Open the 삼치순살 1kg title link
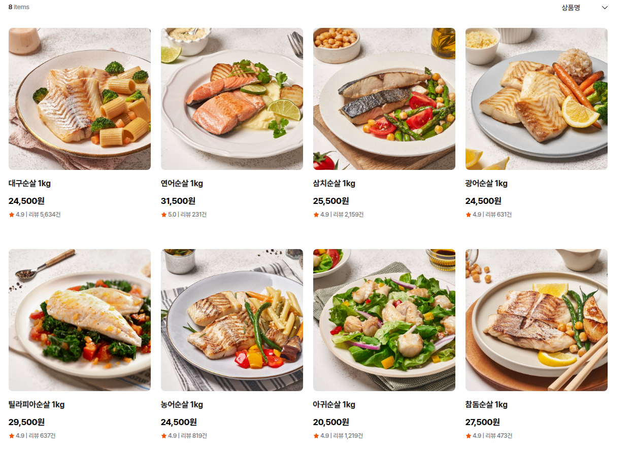Screen dimensions: 632x453 click(334, 184)
